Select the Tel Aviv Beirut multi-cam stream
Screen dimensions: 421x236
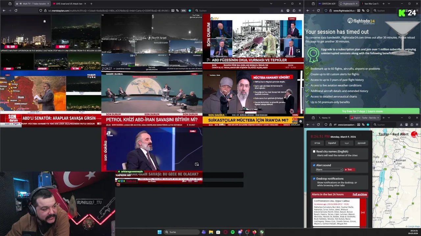pos(51,42)
